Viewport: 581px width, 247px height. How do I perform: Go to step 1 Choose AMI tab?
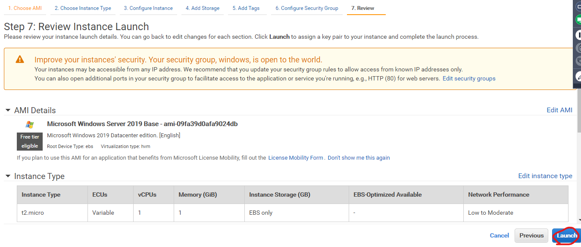(25, 8)
